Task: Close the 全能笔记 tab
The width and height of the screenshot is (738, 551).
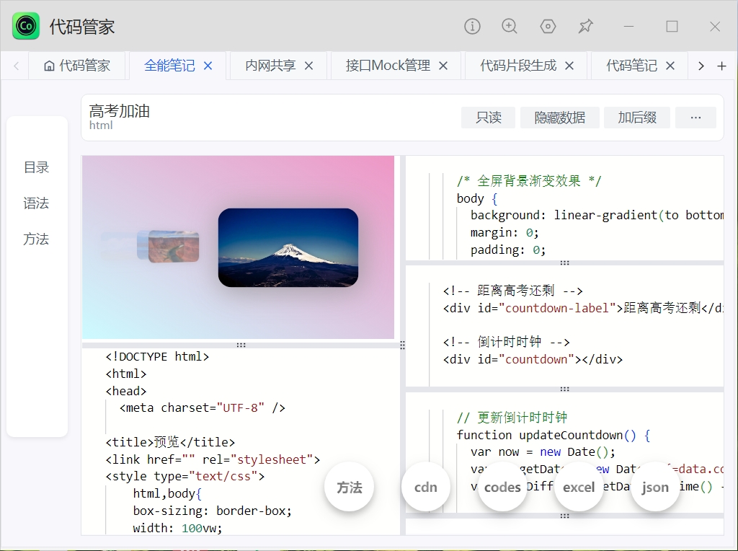Action: (x=208, y=66)
